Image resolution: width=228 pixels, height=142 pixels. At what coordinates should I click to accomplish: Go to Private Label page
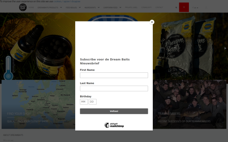click(x=131, y=8)
